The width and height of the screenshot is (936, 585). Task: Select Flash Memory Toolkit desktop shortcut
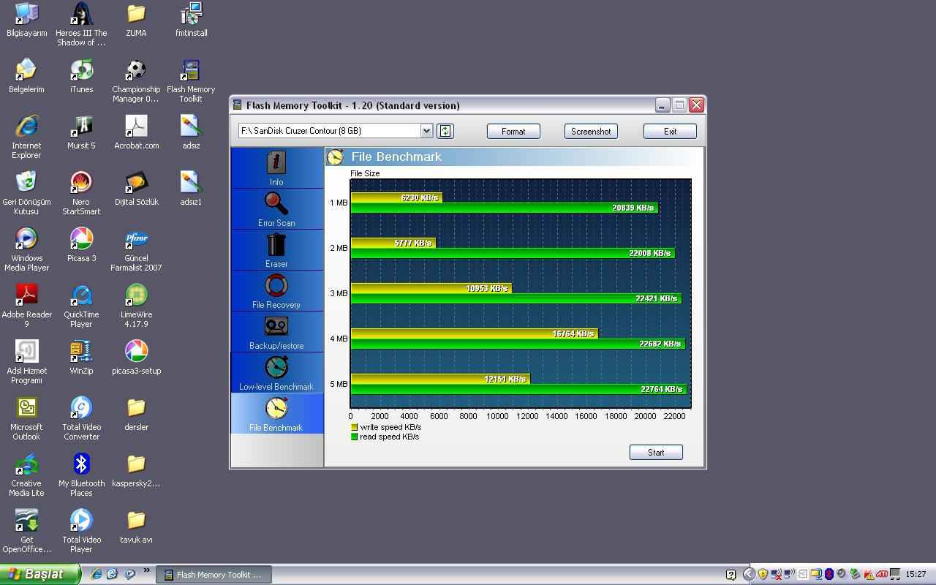(x=192, y=80)
